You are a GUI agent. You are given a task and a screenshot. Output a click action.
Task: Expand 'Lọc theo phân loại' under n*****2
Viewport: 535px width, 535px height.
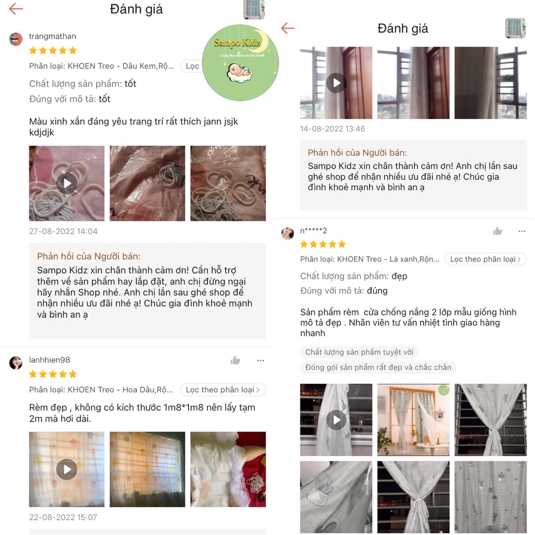485,259
